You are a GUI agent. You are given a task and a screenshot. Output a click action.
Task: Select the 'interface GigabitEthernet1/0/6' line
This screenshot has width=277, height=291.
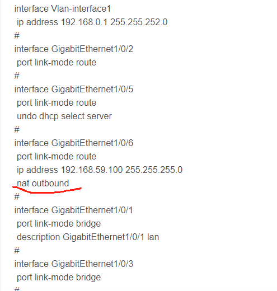pyautogui.click(x=74, y=143)
